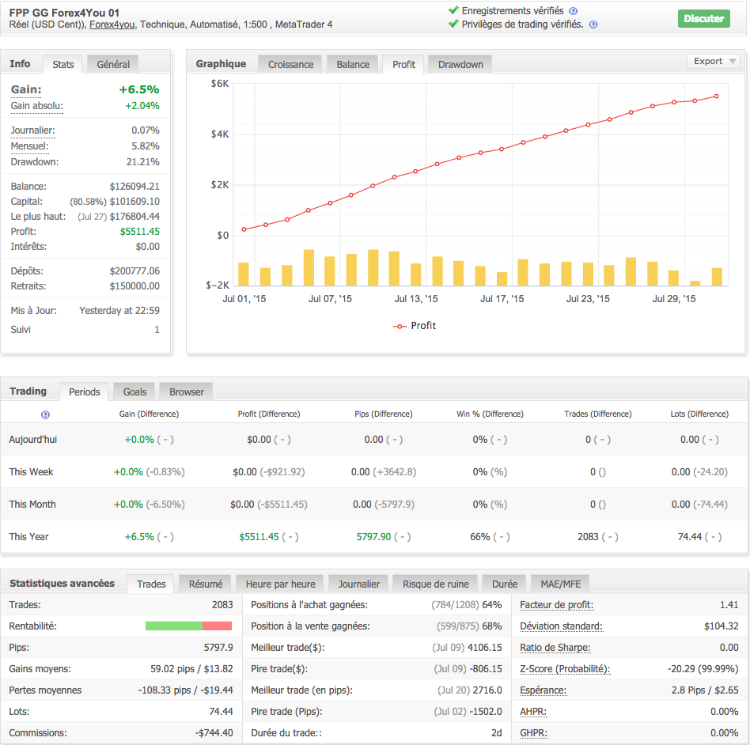Select the Résumé statistics tab
The image size is (750, 745).
click(206, 584)
